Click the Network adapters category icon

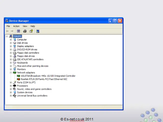point(15,72)
